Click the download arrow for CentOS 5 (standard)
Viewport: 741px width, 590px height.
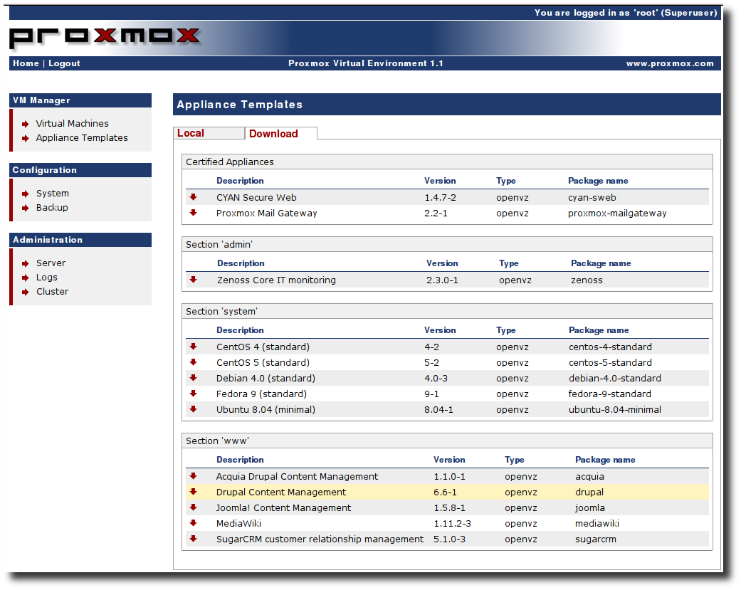194,362
